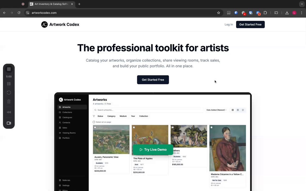Viewport: 306px width, 191px height.
Task: Check the Auvers, Panoramic View artwork checkbox
Action: point(95,127)
